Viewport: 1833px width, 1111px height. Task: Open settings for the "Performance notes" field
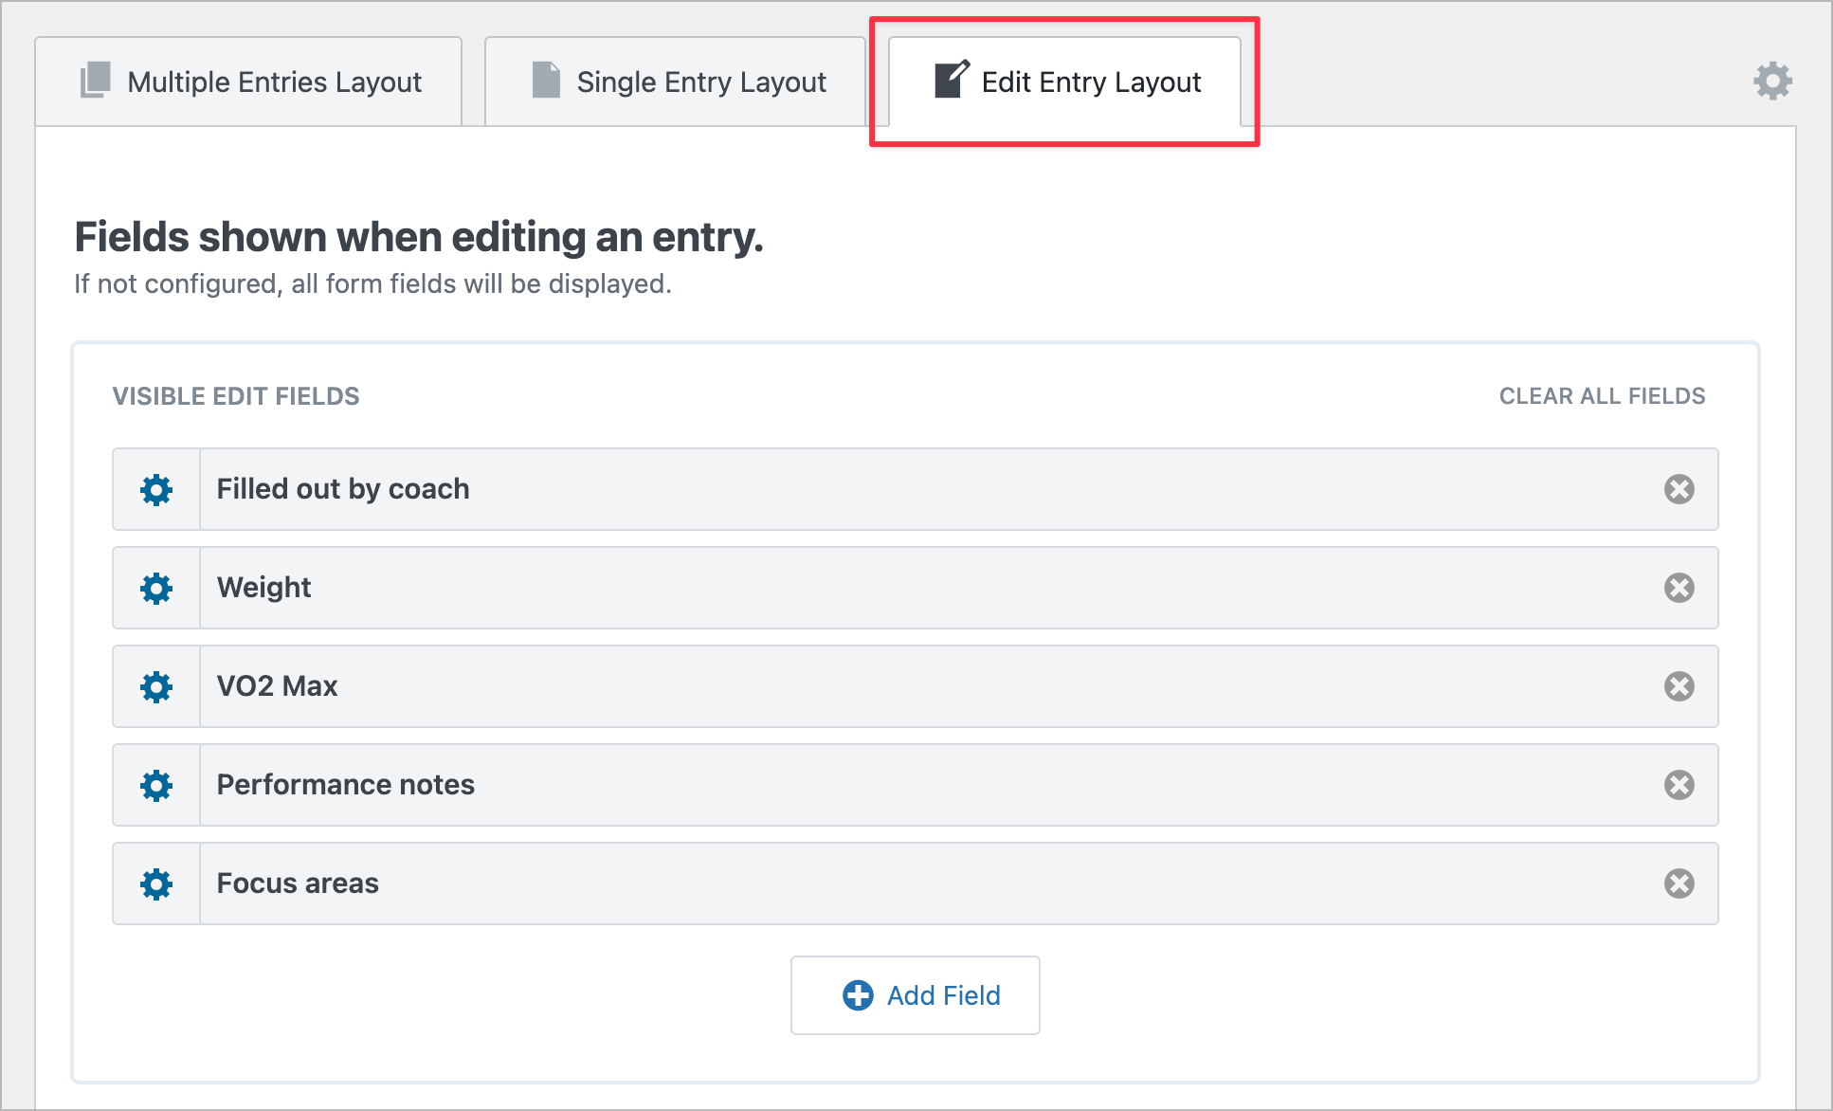tap(155, 785)
